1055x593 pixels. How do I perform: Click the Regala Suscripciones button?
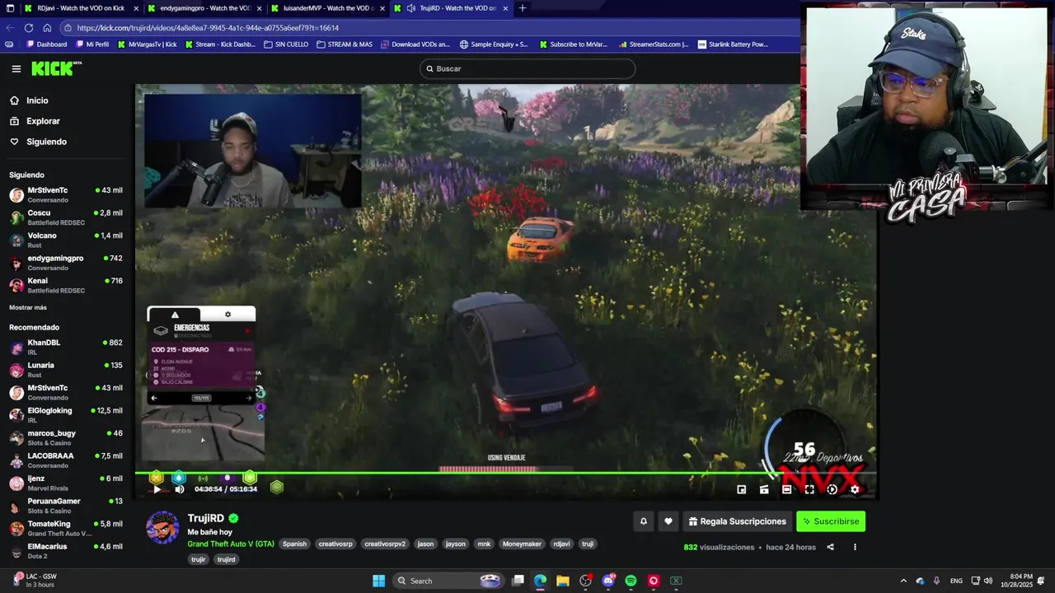(x=738, y=521)
